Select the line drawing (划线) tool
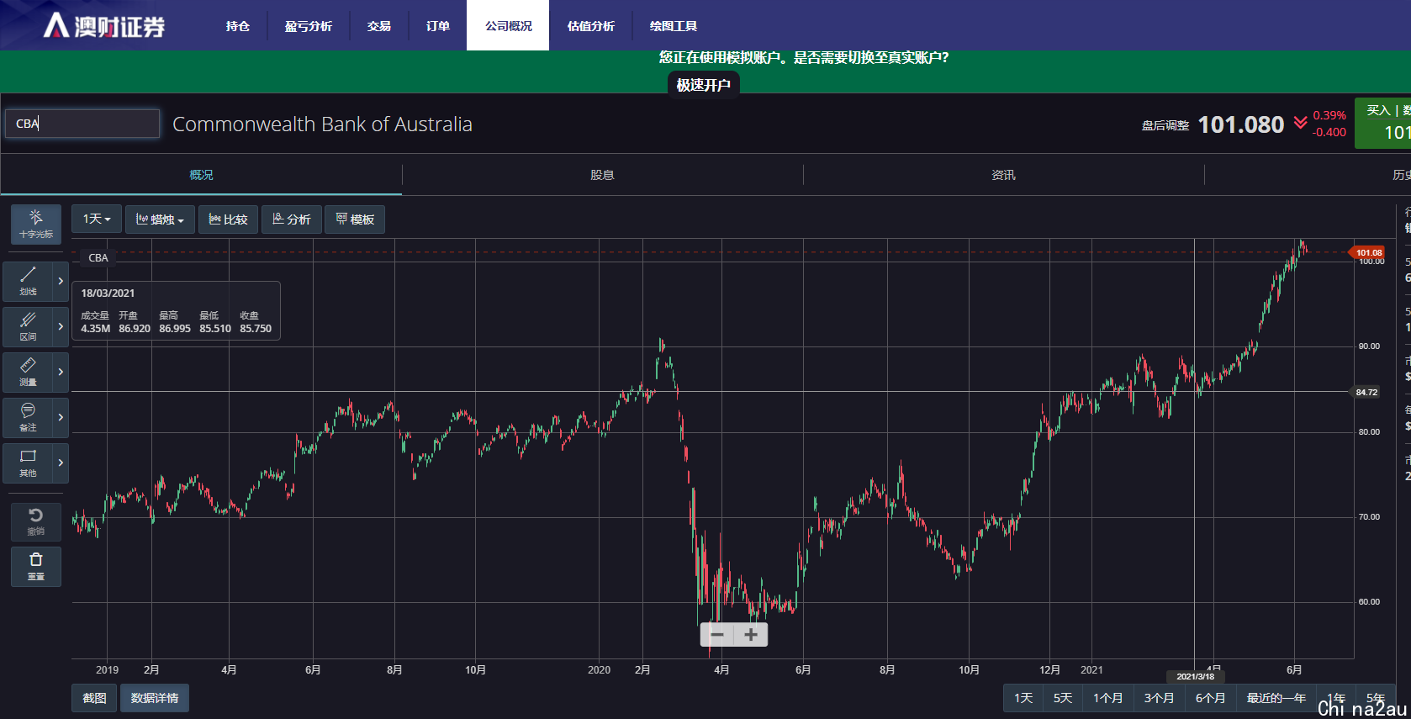Image resolution: width=1411 pixels, height=719 pixels. 28,281
